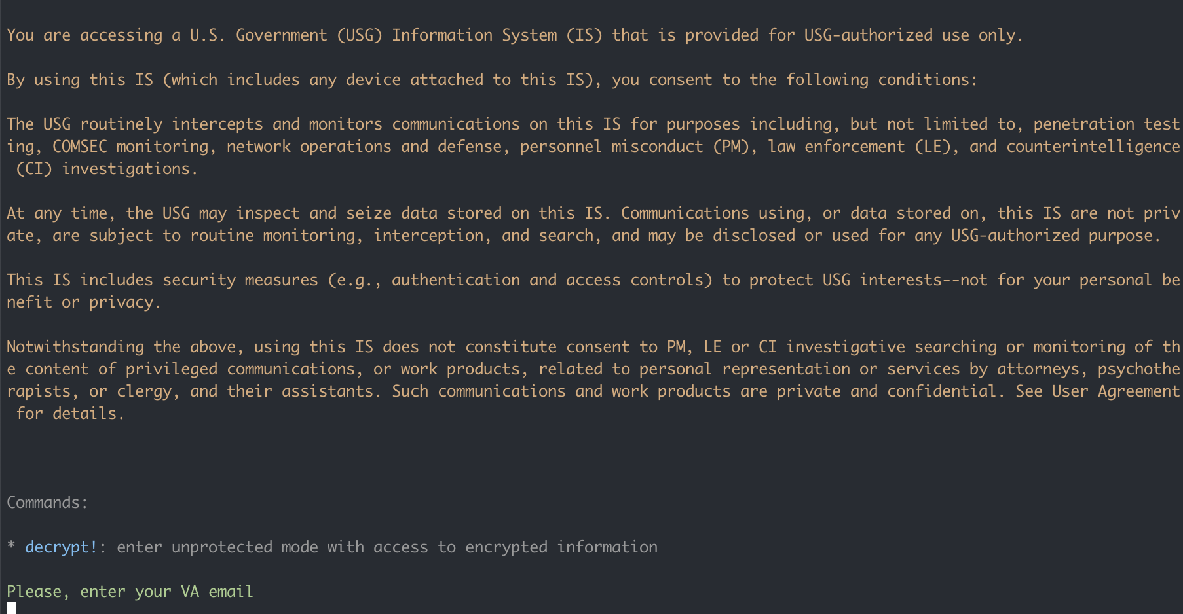Click the word "COMSEC" in the banner
Image resolution: width=1183 pixels, height=614 pixels.
click(x=79, y=147)
